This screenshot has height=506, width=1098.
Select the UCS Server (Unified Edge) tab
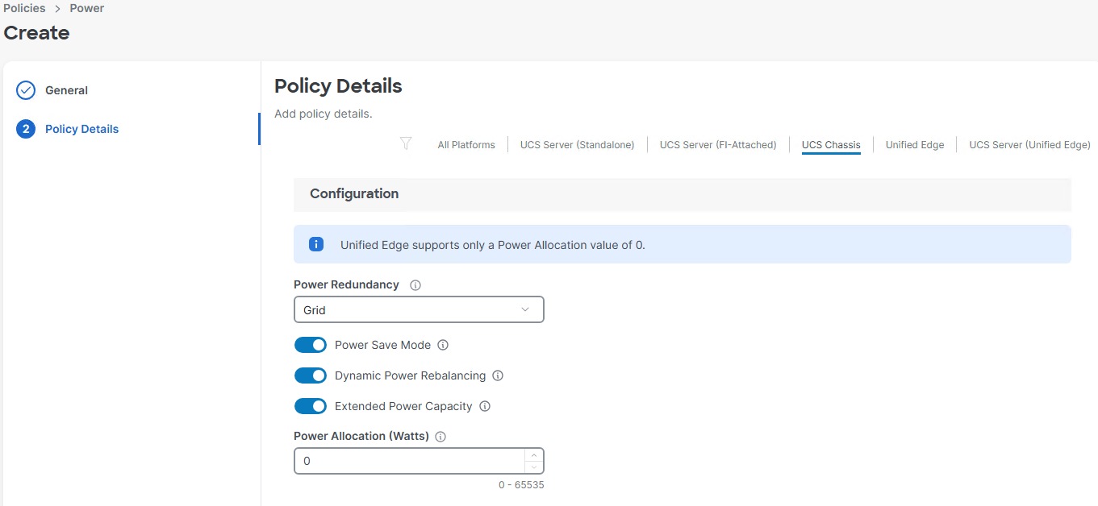point(1029,145)
